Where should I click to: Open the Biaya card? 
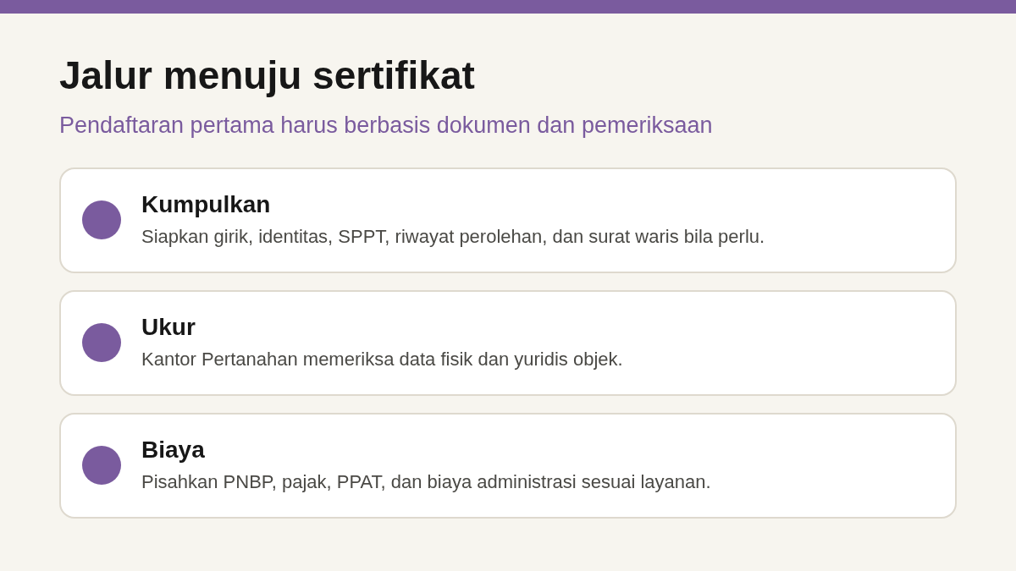508,465
